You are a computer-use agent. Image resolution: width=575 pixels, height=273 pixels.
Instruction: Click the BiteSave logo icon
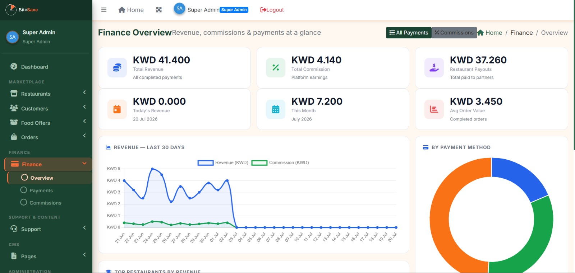(x=11, y=10)
